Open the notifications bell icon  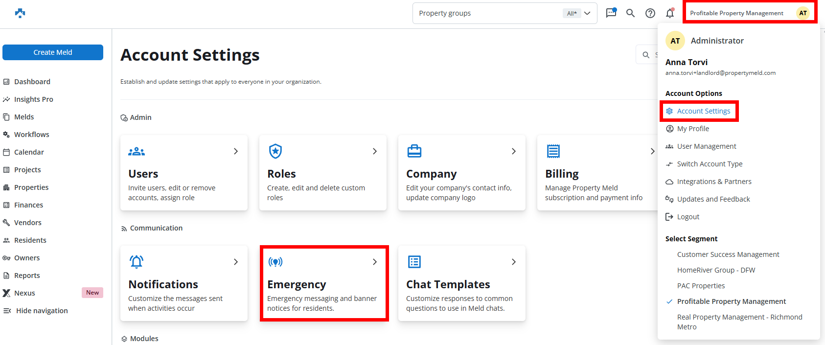click(670, 13)
